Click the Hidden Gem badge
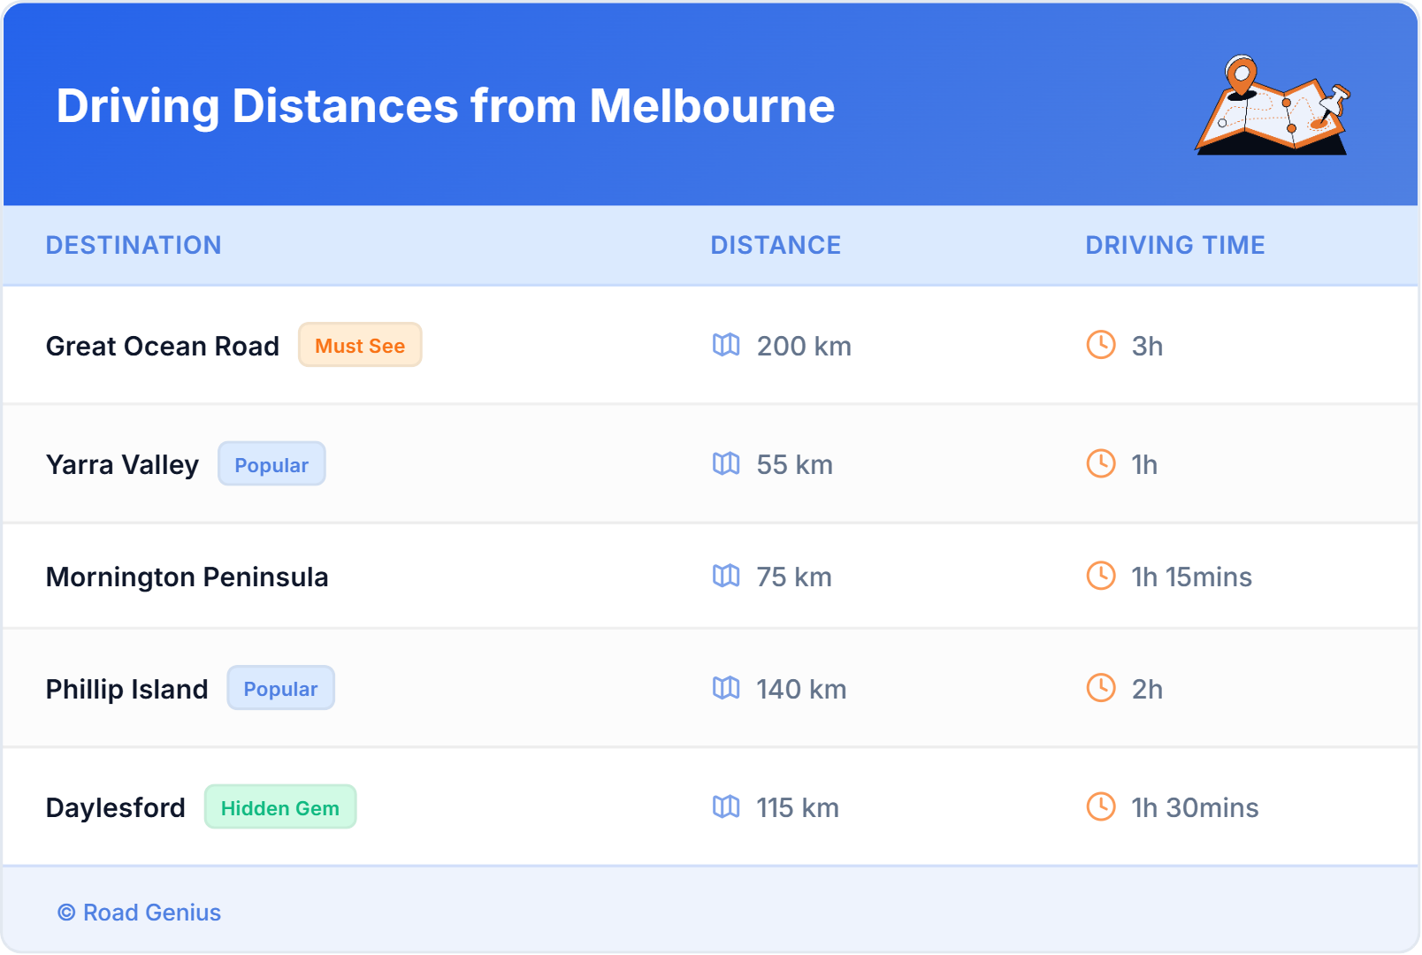 pyautogui.click(x=279, y=807)
